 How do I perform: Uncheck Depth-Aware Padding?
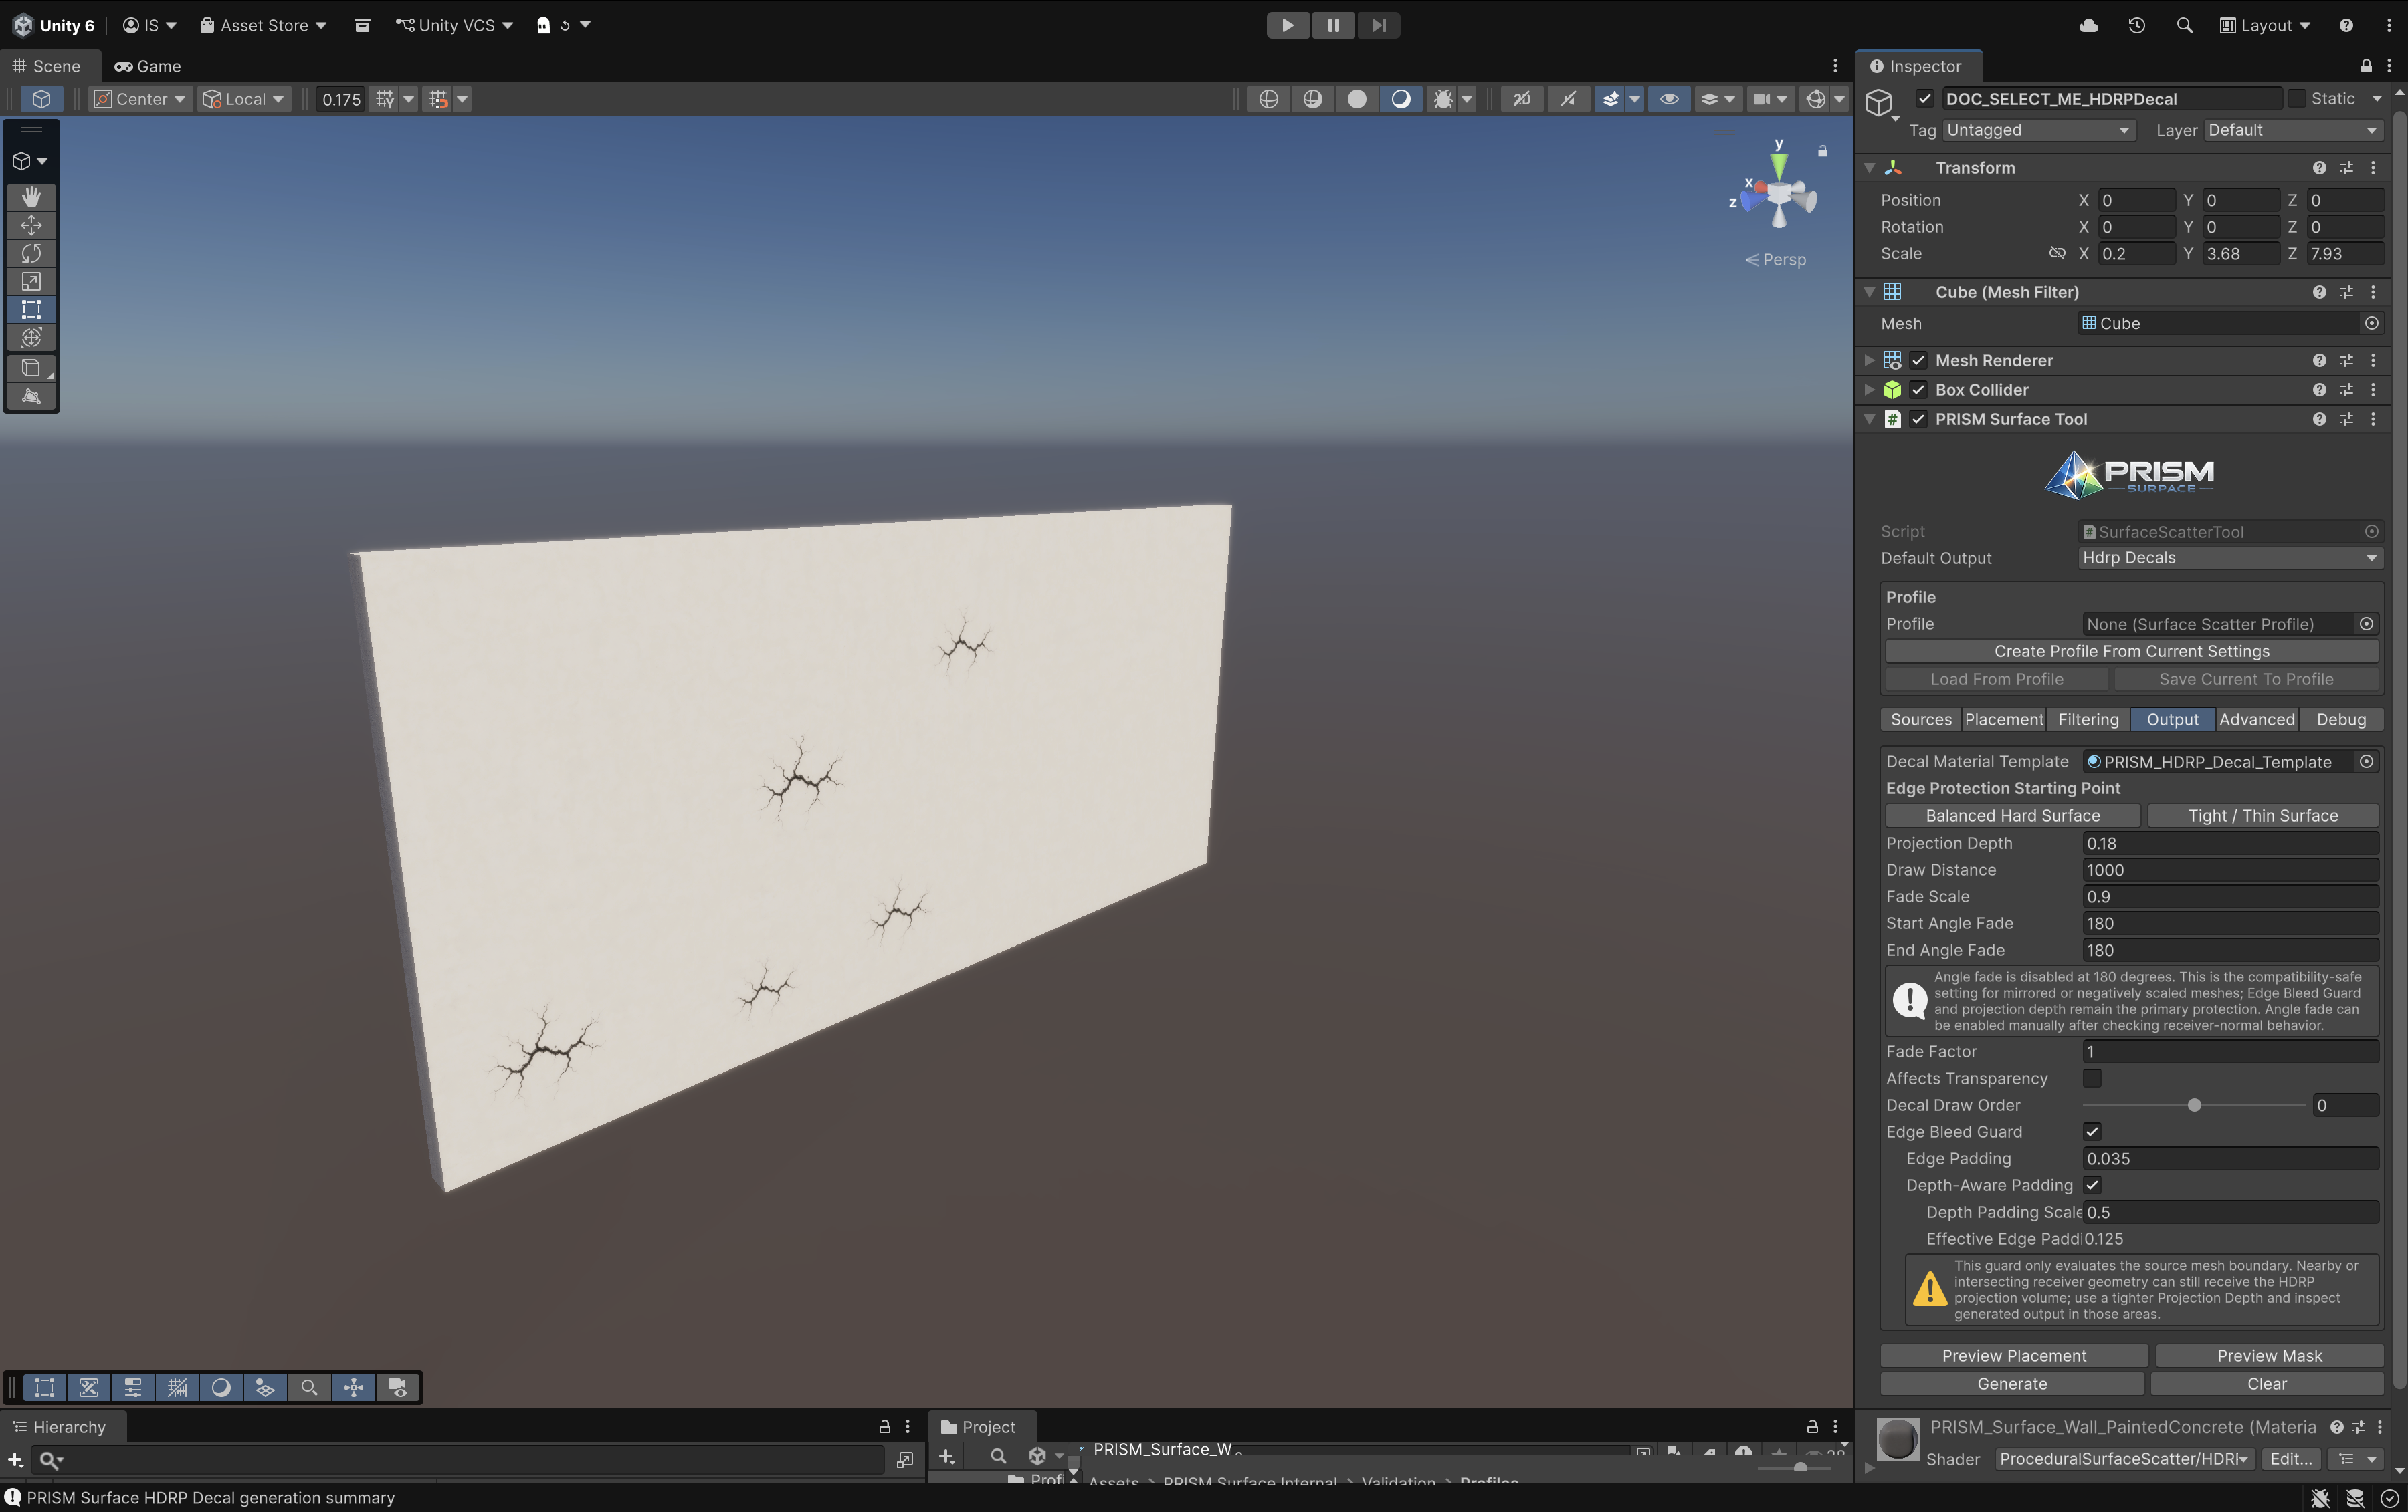point(2092,1185)
